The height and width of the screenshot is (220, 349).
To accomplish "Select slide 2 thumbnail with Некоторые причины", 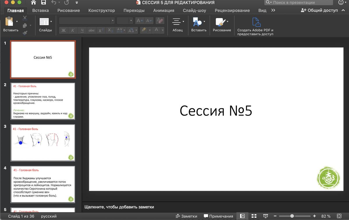I will (43, 101).
